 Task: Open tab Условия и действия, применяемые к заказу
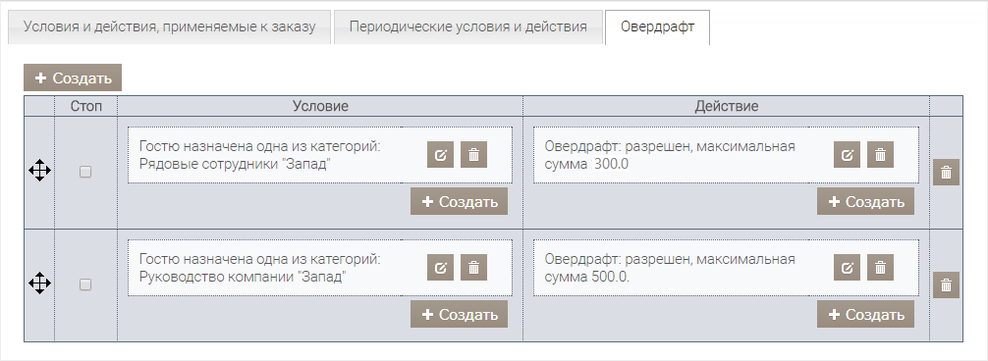pos(169,27)
